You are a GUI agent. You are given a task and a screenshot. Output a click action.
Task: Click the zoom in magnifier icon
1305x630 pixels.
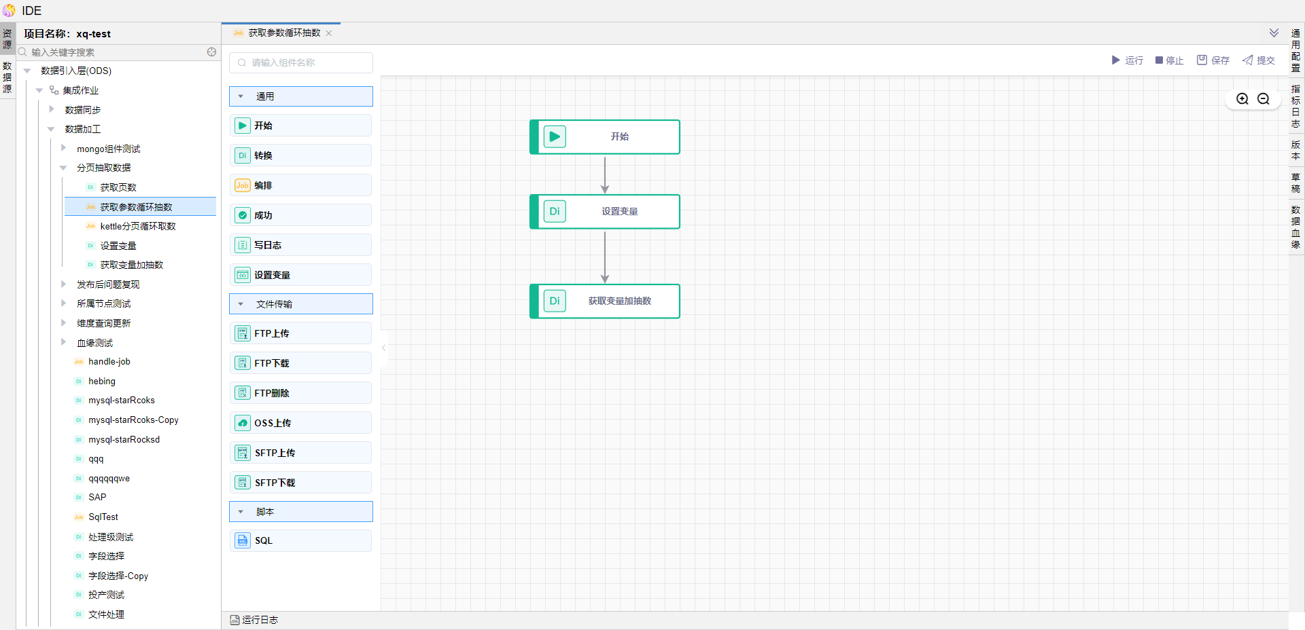[x=1242, y=99]
